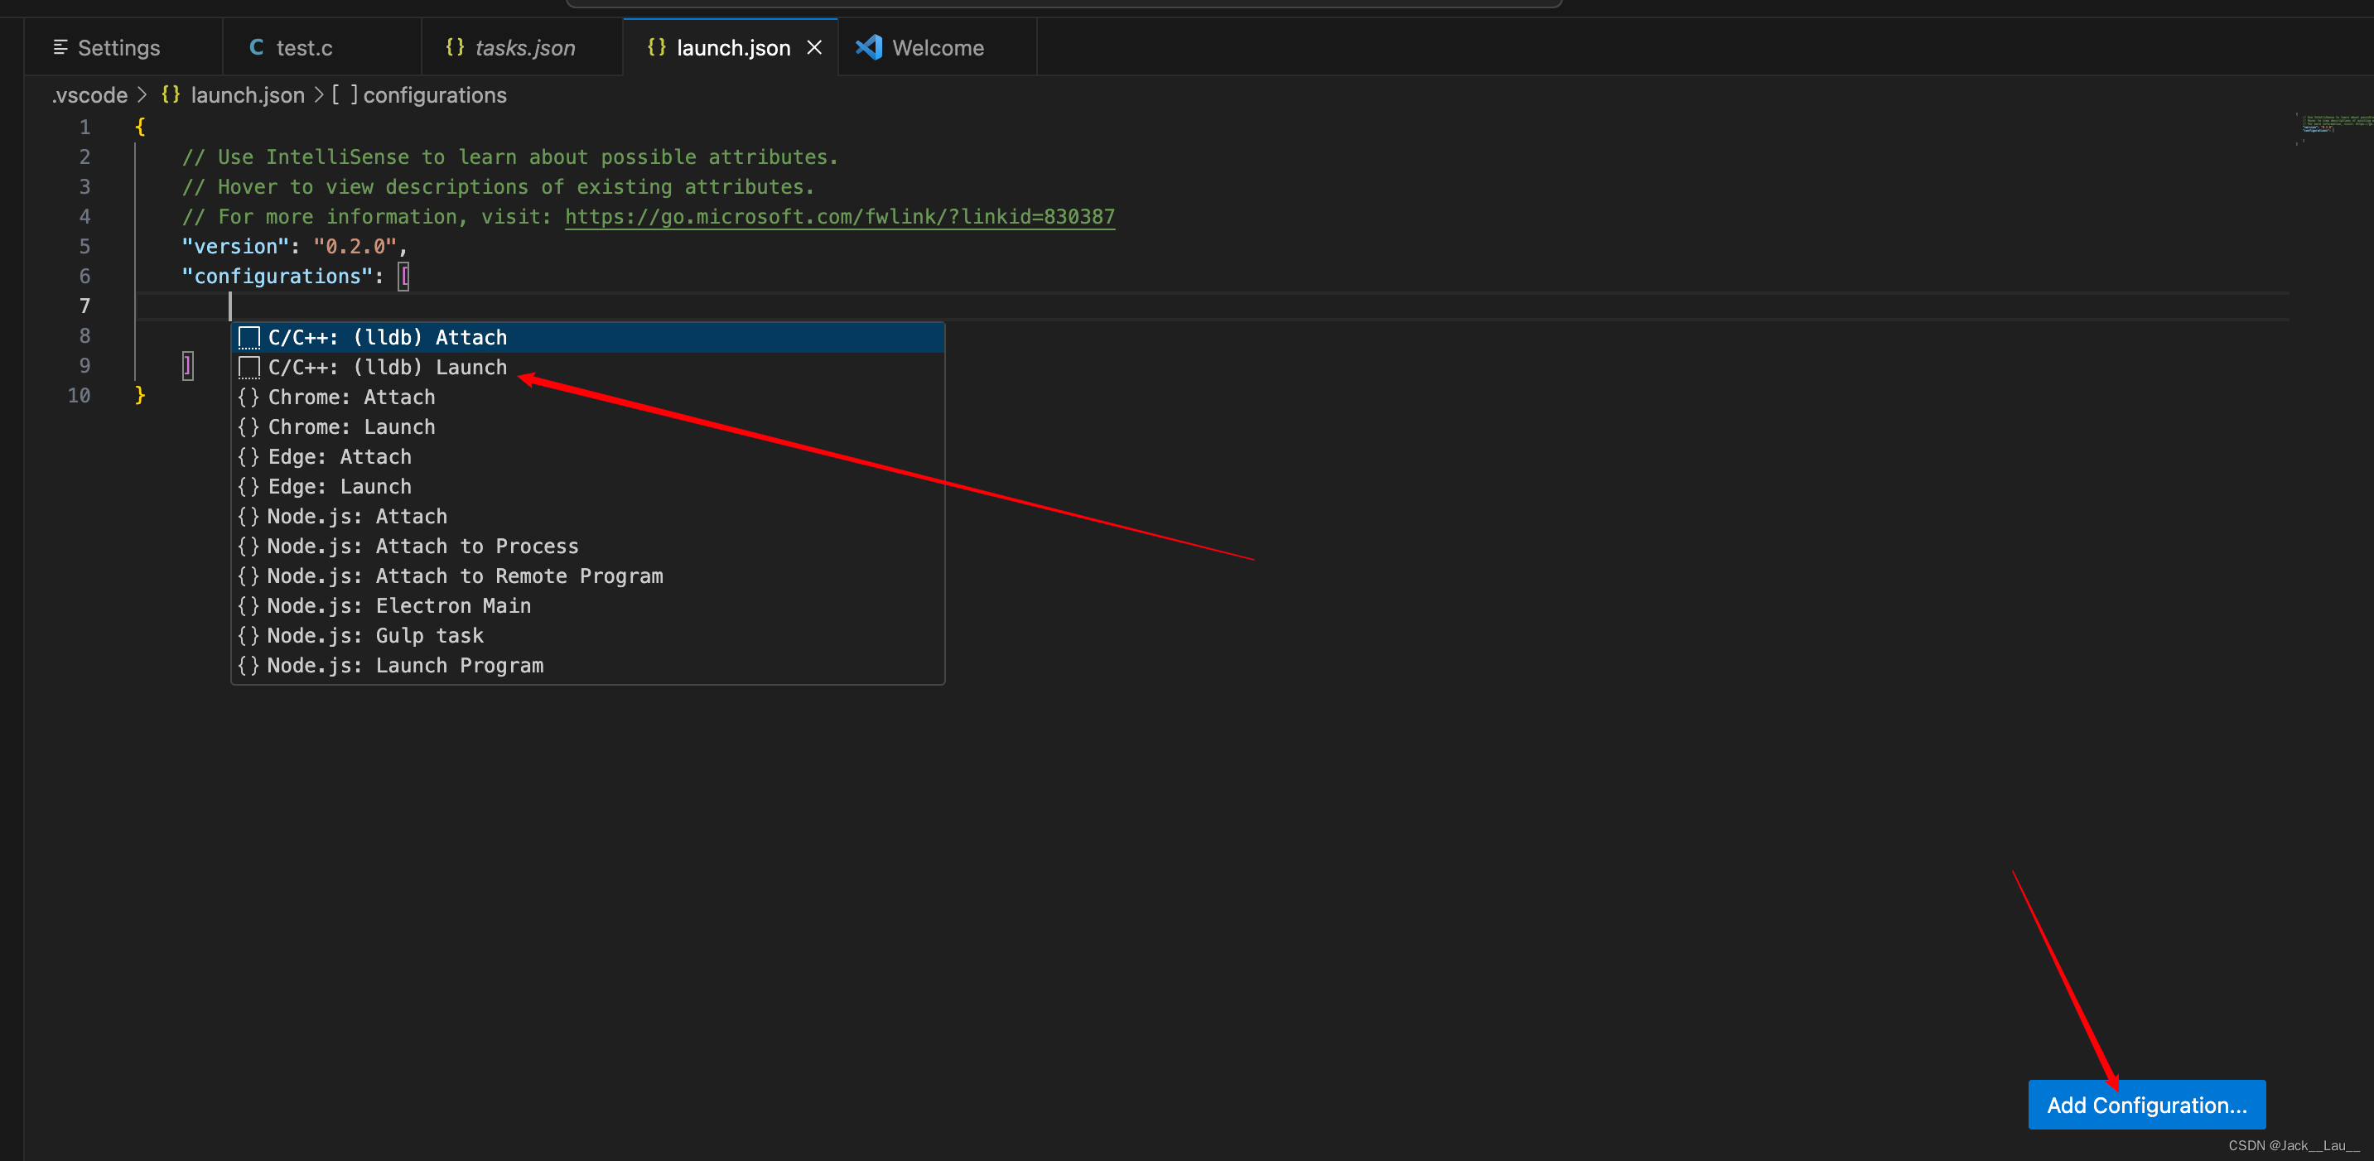Close the launch.json tab
Viewport: 2374px width, 1161px height.
815,47
